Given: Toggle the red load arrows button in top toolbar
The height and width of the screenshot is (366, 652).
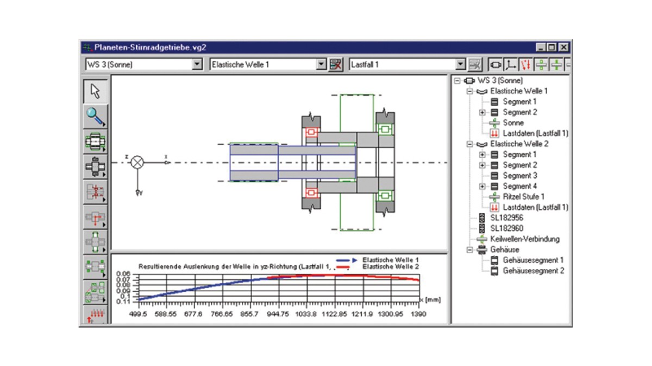Looking at the screenshot, I should click(525, 65).
